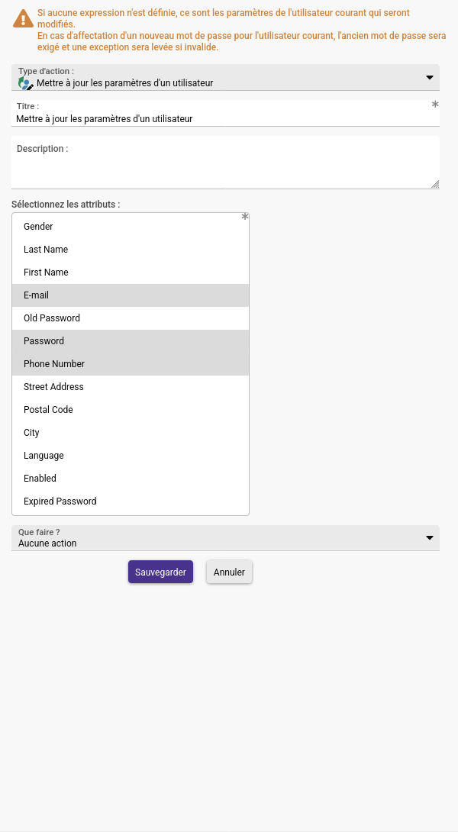This screenshot has width=458, height=832.
Task: Click the Description text area
Action: click(x=225, y=163)
